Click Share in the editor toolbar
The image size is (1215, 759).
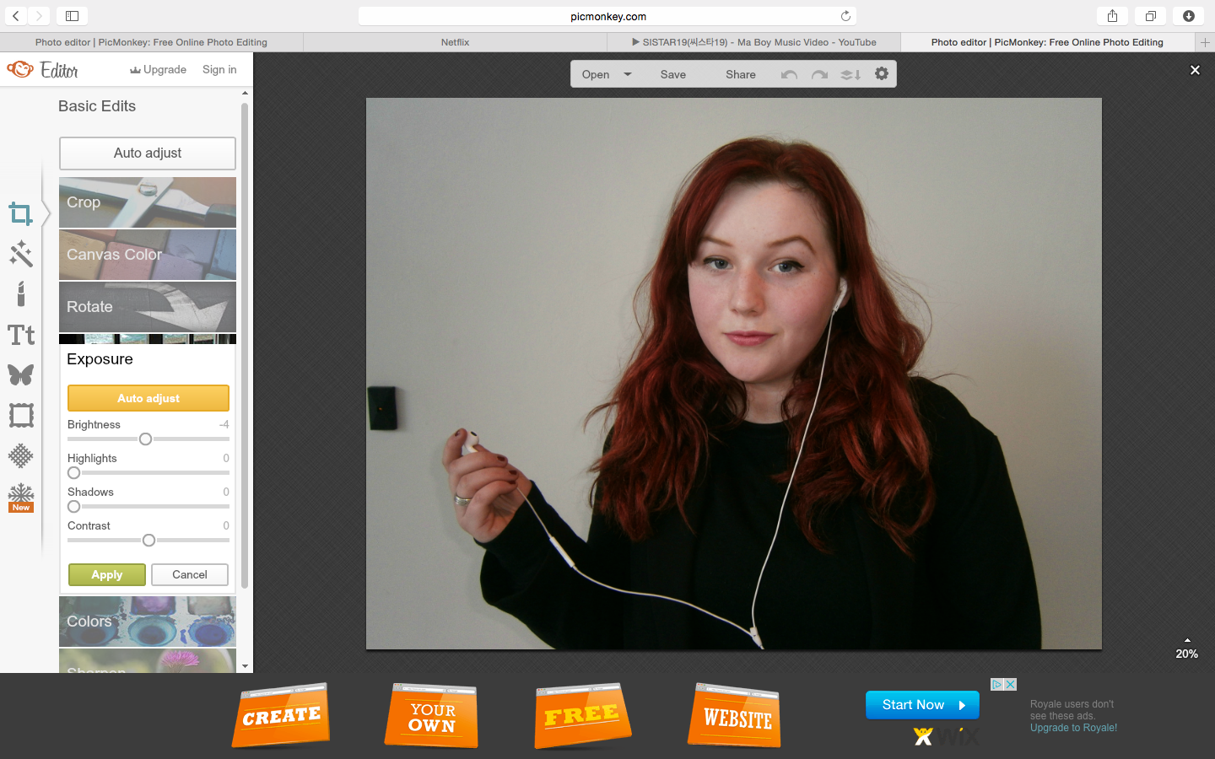click(x=741, y=74)
